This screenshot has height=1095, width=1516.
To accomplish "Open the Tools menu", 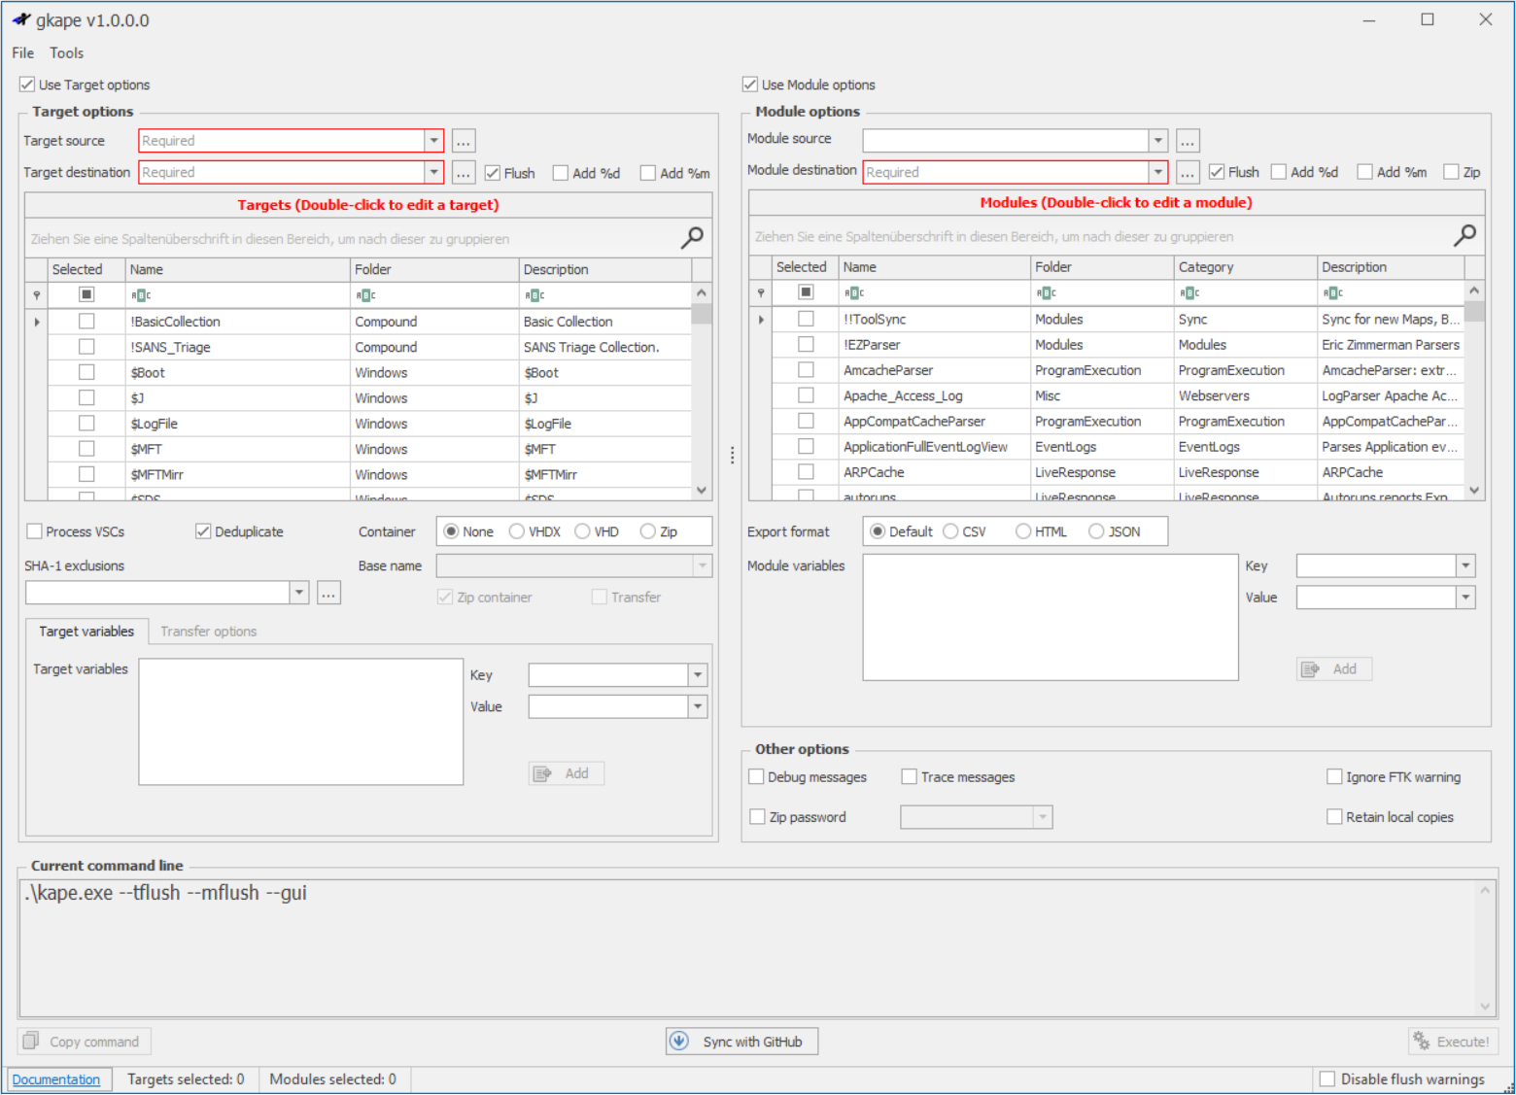I will [66, 53].
